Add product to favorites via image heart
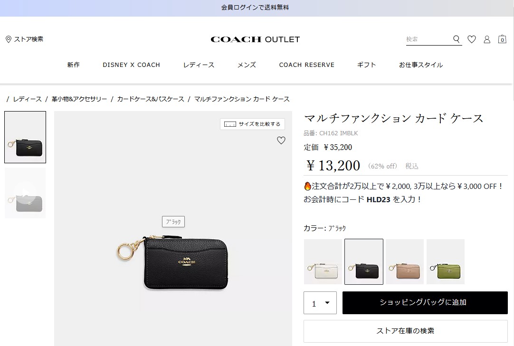514x346 pixels. 281,140
